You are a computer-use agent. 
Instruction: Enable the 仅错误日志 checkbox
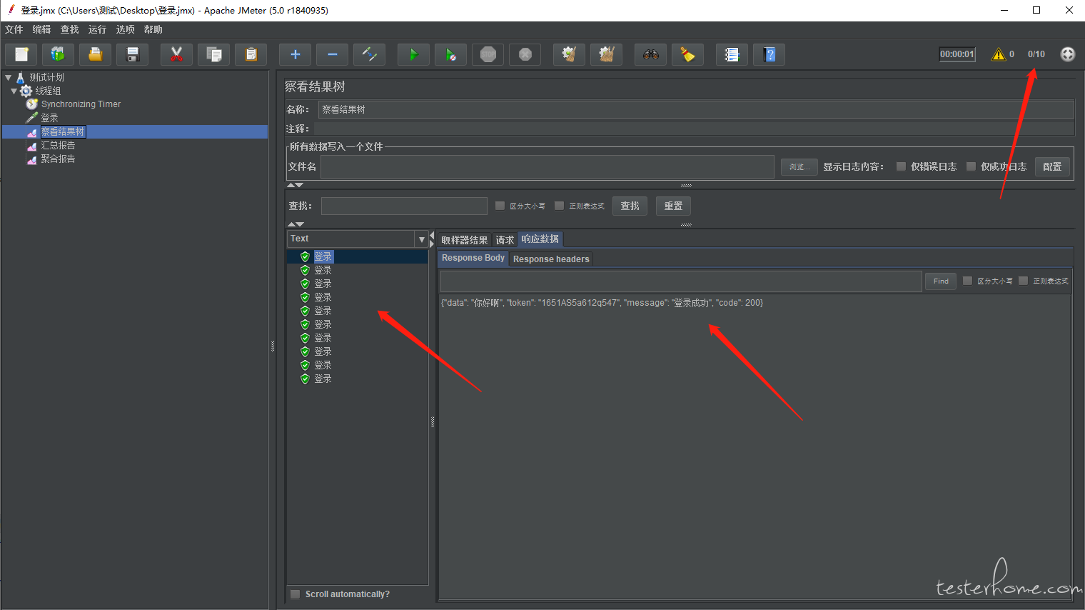point(901,166)
